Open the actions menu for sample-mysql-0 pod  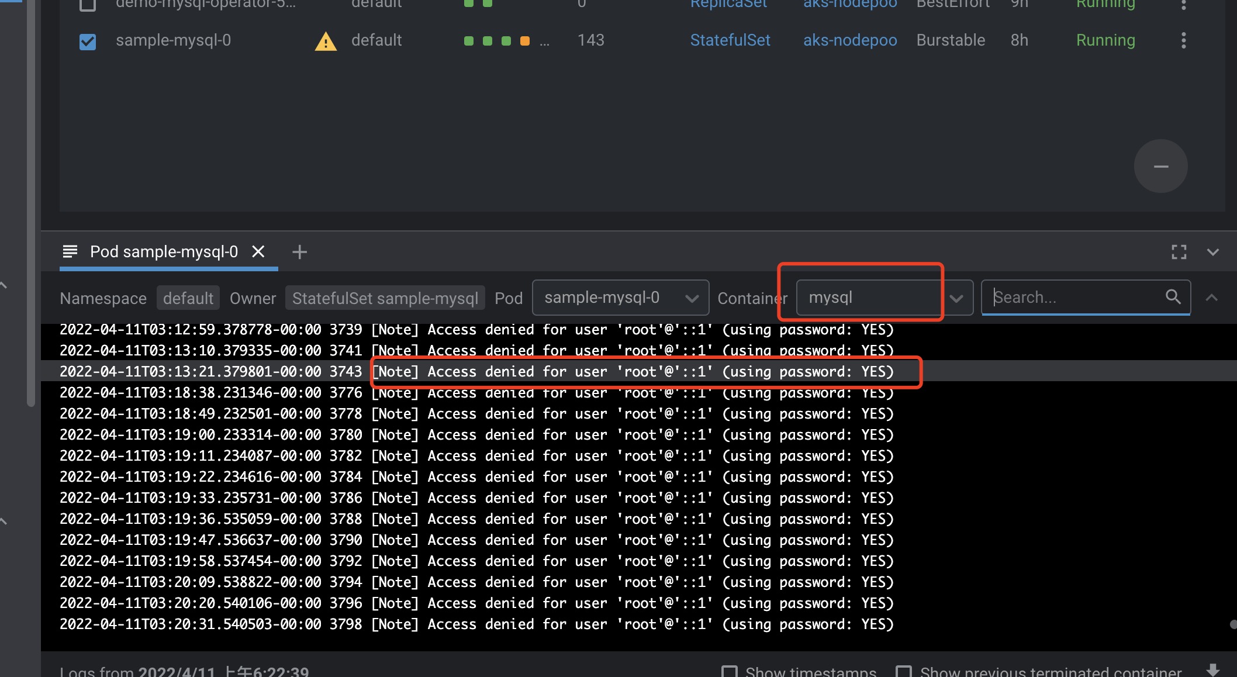point(1184,40)
